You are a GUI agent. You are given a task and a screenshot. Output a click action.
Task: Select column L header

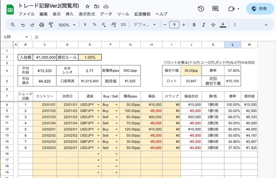[x=232, y=45]
